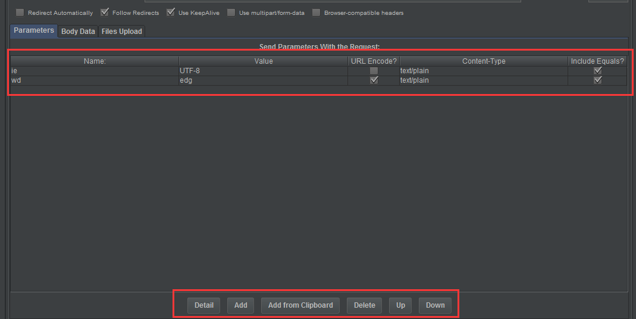The image size is (636, 319).
Task: Add a new parameter row
Action: (240, 305)
